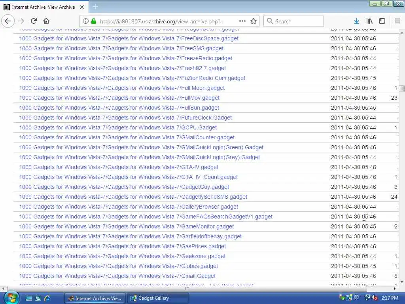Screen dimensions: 405x304
Task: Open GMailQuickLogin(Grey).Gadget link
Action: click(140, 157)
